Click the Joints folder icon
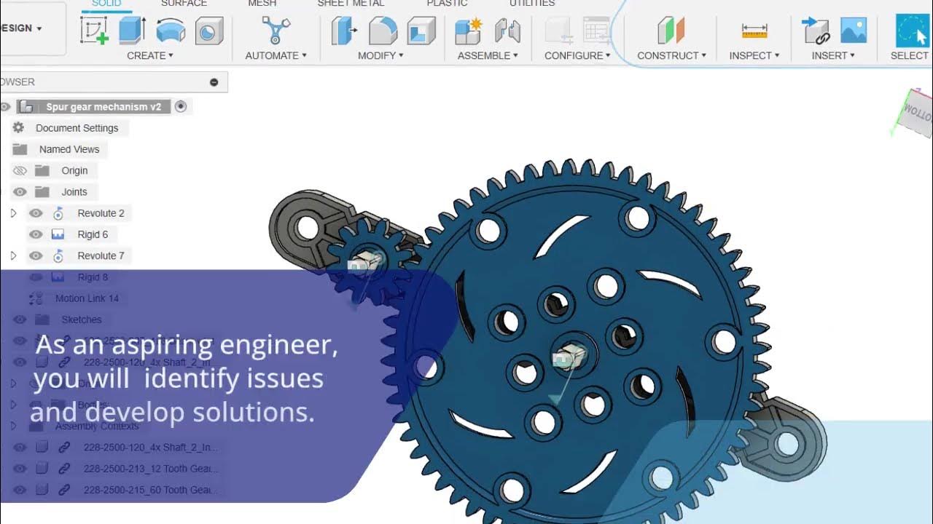The image size is (933, 524). [x=42, y=192]
